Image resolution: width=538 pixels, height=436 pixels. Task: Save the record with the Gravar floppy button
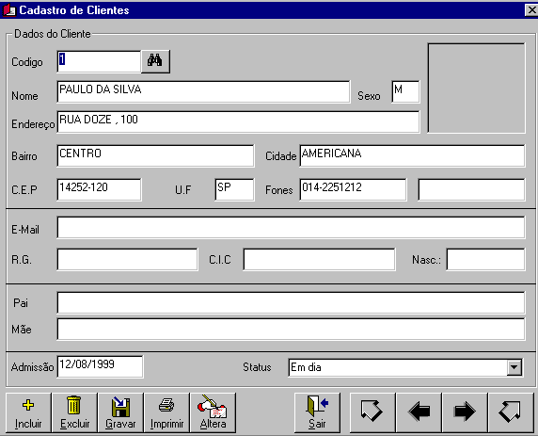120,412
